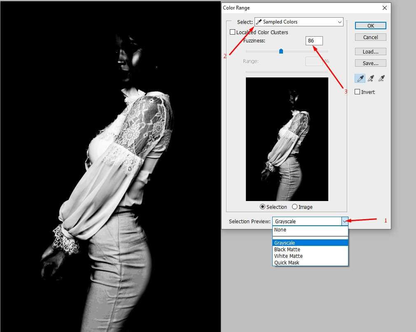This screenshot has height=332, width=416.
Task: Choose Quick Mask preview option
Action: (x=287, y=263)
